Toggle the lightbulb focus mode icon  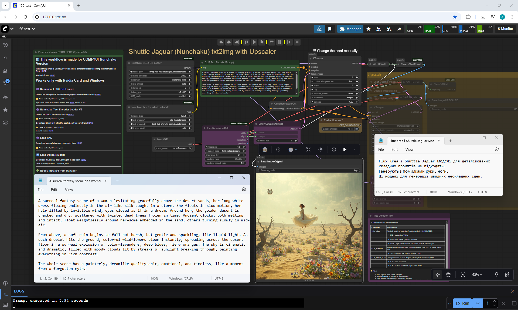coord(496,275)
